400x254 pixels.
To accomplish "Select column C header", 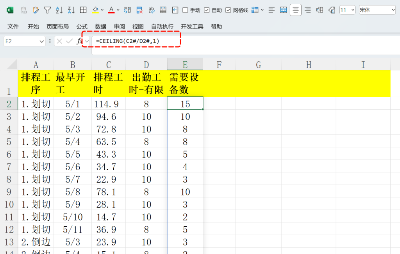I will (109, 64).
